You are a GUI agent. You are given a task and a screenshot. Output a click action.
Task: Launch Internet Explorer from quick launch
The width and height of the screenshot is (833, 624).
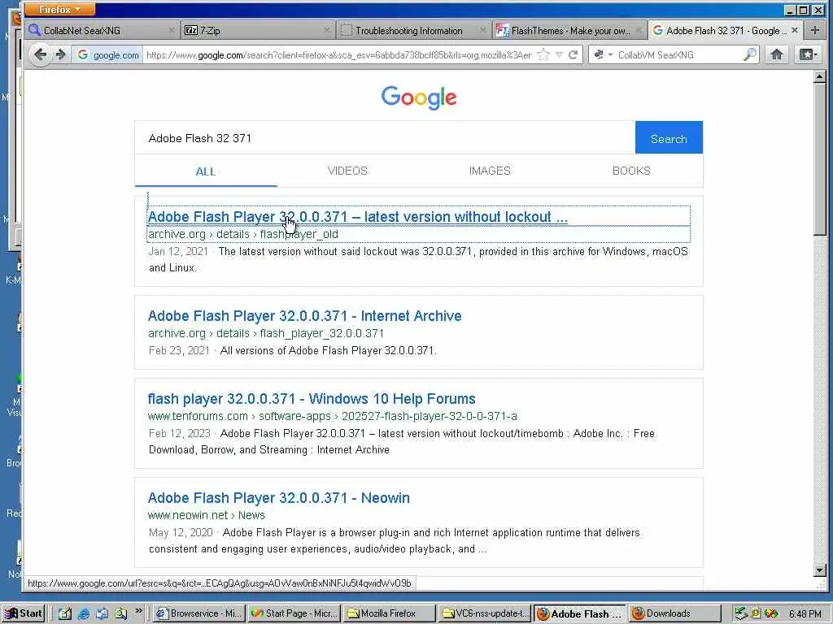pos(84,613)
